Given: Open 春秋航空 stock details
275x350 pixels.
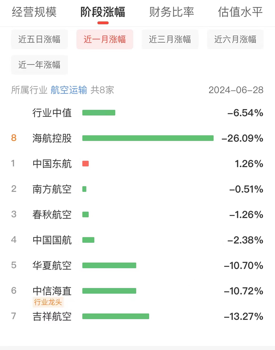Looking at the screenshot, I should click(x=52, y=215).
